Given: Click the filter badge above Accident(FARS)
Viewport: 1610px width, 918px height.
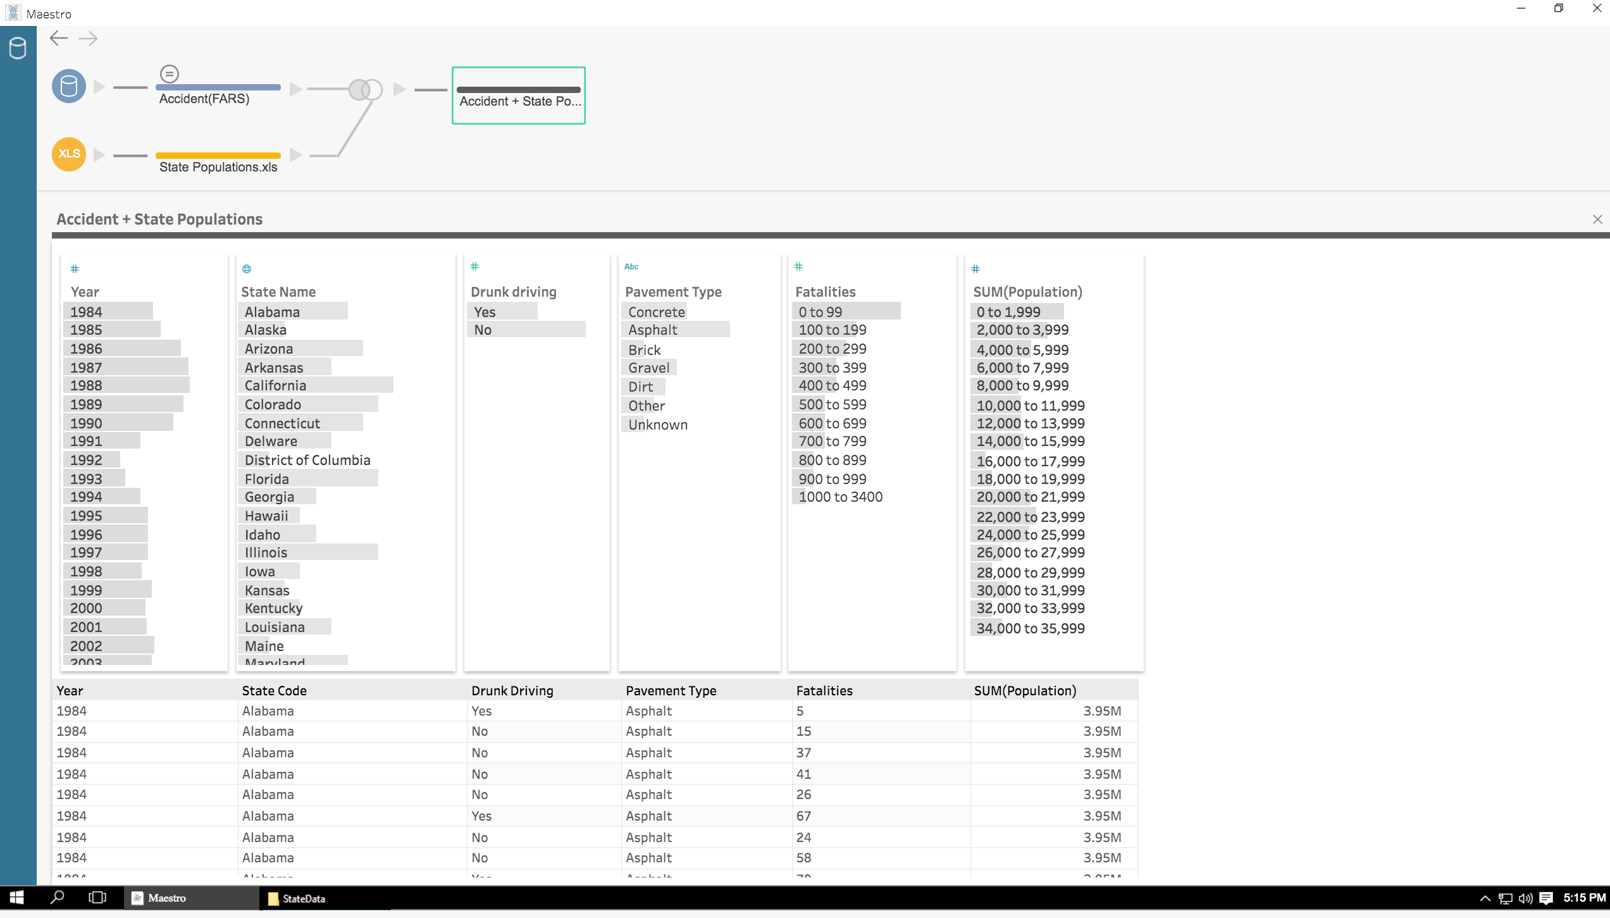Looking at the screenshot, I should point(169,73).
